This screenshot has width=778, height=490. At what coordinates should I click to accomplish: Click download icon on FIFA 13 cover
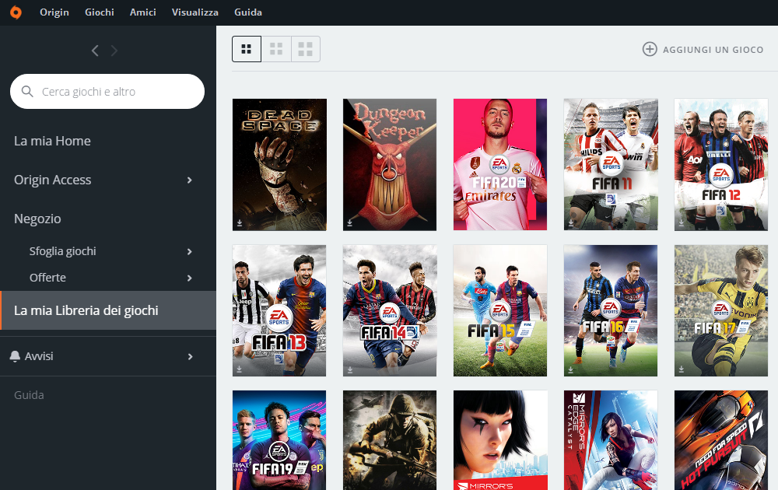(240, 369)
